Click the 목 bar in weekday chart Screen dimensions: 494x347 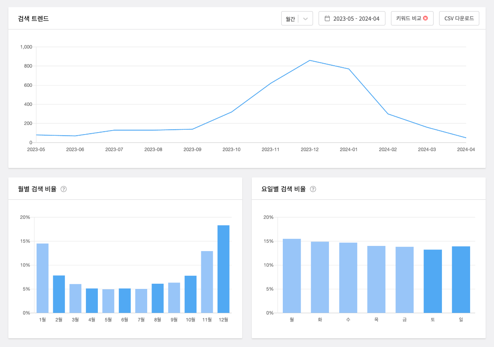pyautogui.click(x=376, y=279)
